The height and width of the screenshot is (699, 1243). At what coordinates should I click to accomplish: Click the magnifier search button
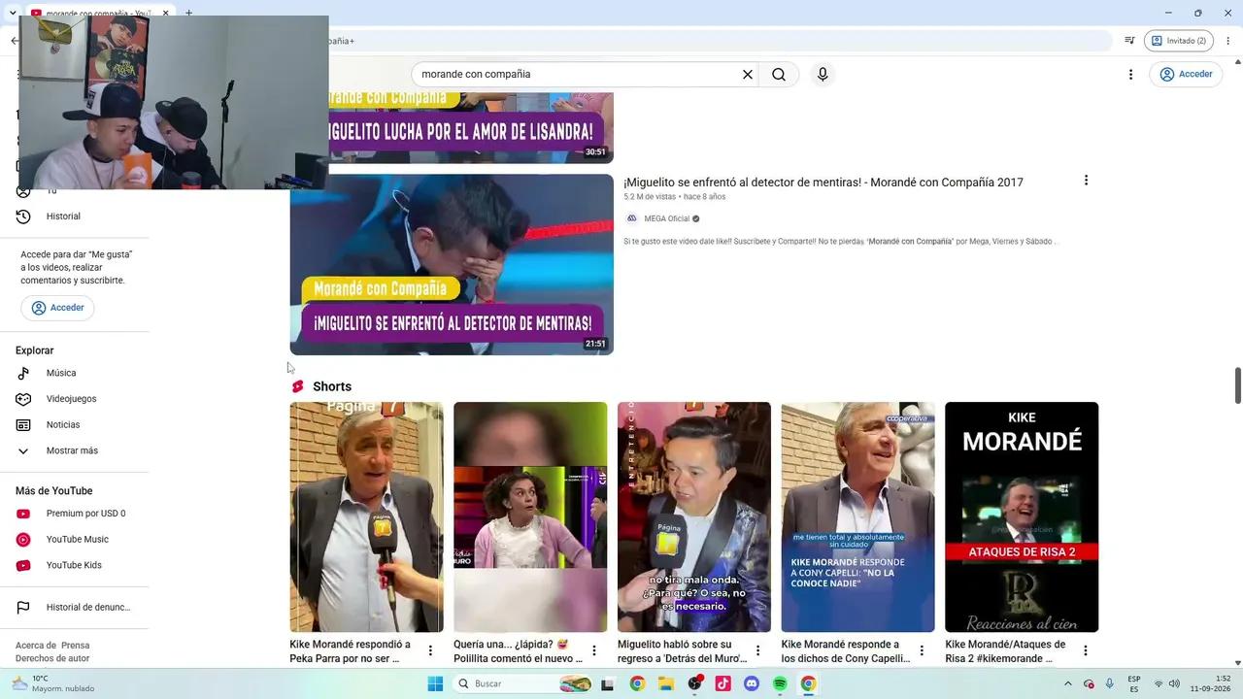tap(779, 75)
